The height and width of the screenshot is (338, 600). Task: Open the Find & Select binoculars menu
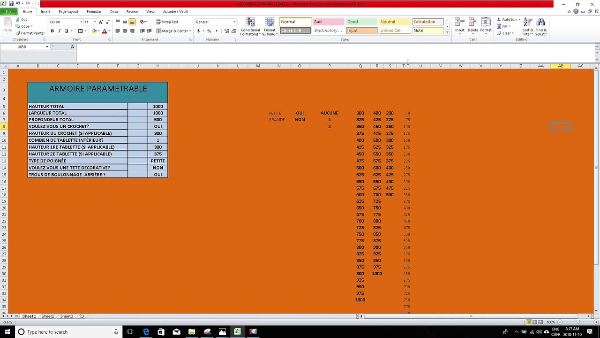click(x=541, y=27)
